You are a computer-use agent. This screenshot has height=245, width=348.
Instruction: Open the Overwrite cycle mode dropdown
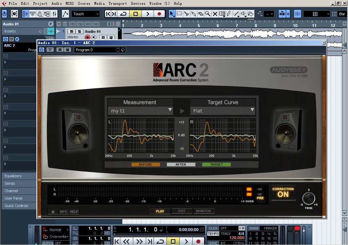(x=59, y=237)
